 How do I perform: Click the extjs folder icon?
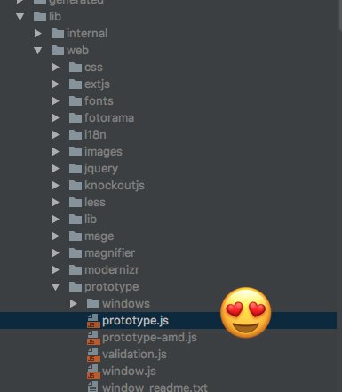(x=76, y=84)
